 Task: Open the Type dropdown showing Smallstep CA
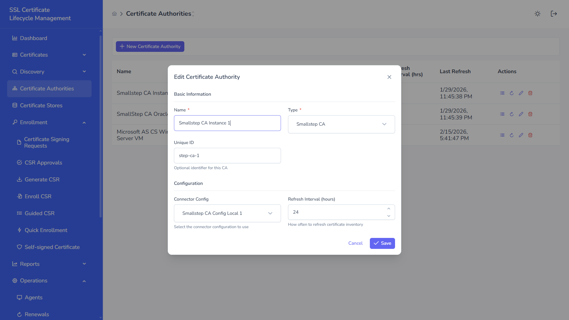click(341, 124)
